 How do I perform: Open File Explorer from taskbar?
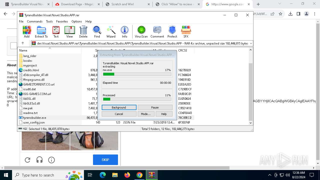pyautogui.click(x=115, y=175)
